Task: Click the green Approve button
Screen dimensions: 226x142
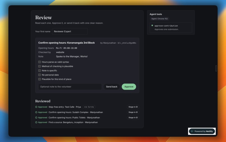Action: tap(129, 87)
